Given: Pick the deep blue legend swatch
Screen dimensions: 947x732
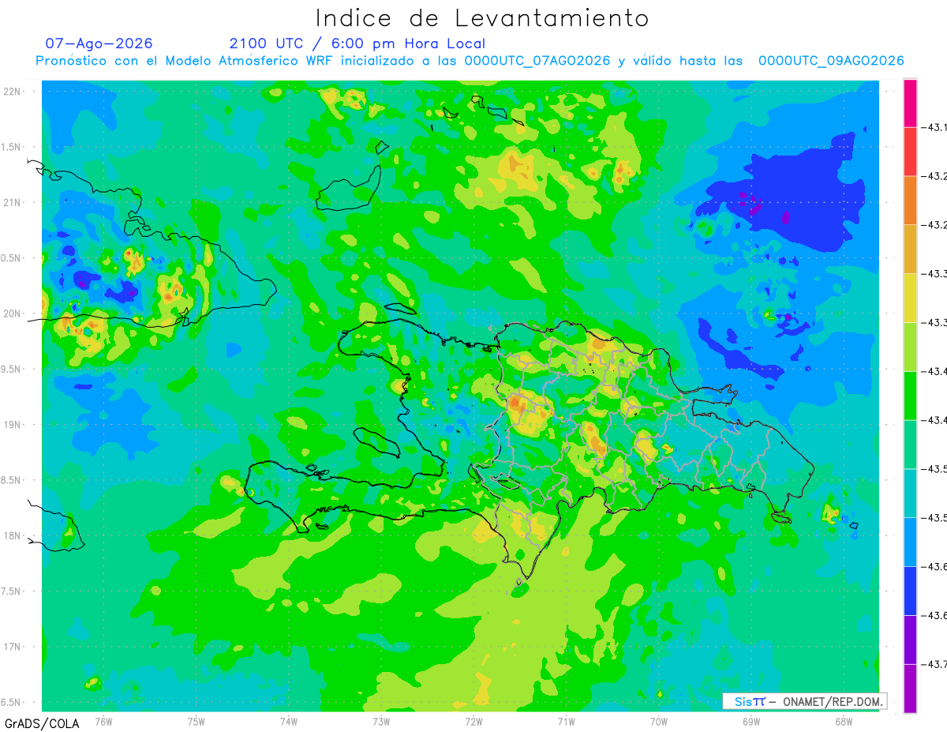Looking at the screenshot, I should pos(910,591).
